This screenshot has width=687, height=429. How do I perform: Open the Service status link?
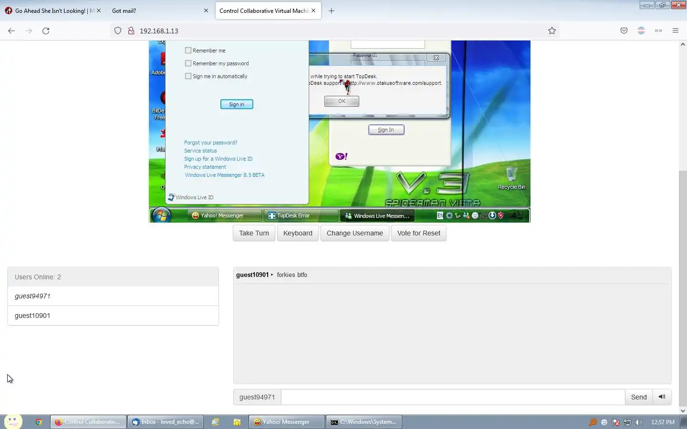point(200,151)
